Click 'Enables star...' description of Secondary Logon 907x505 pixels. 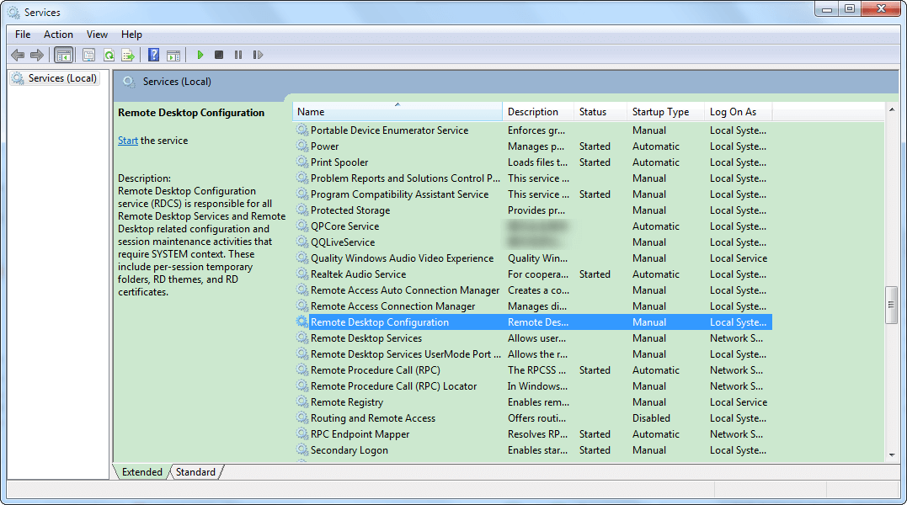coord(537,450)
